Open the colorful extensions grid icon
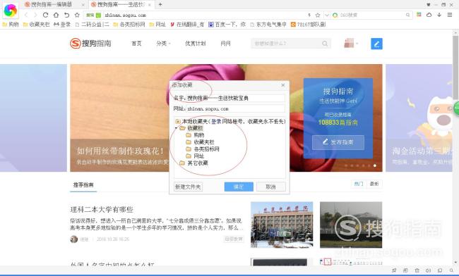This screenshot has height=276, width=459. [419, 15]
